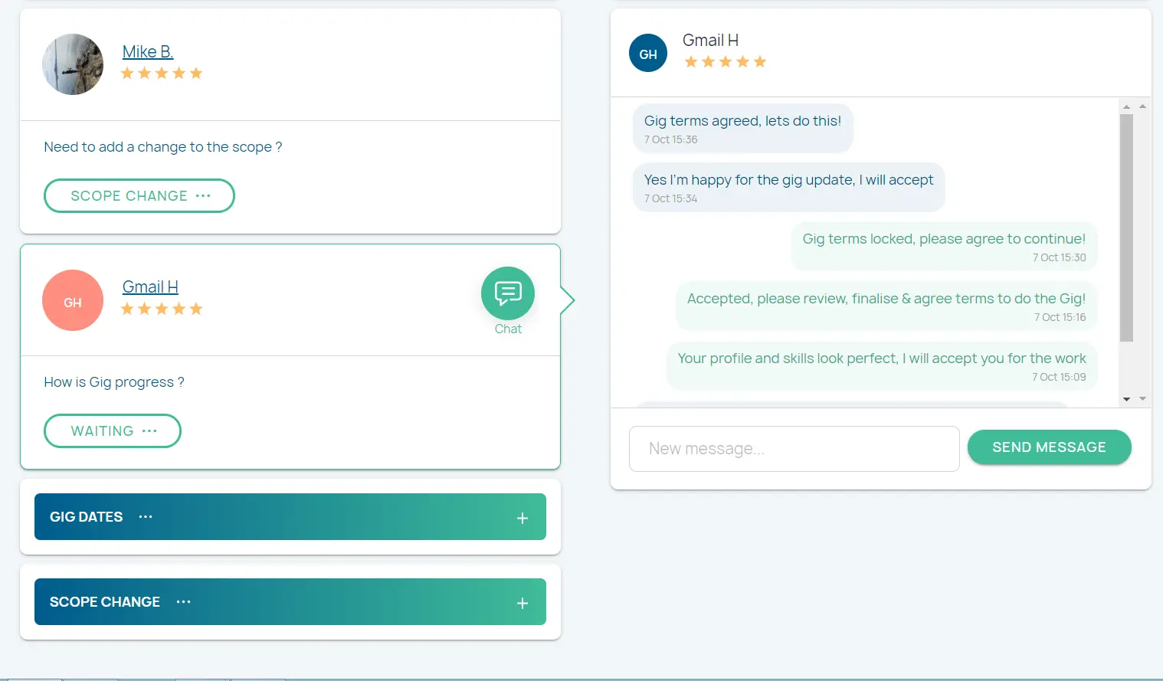This screenshot has height=681, width=1163.
Task: Click the blue GH avatar in chat header
Action: (648, 54)
